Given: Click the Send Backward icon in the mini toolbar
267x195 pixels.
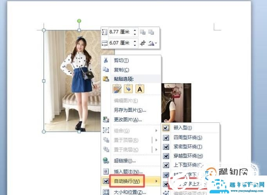Looking at the screenshot, I should point(152,32).
